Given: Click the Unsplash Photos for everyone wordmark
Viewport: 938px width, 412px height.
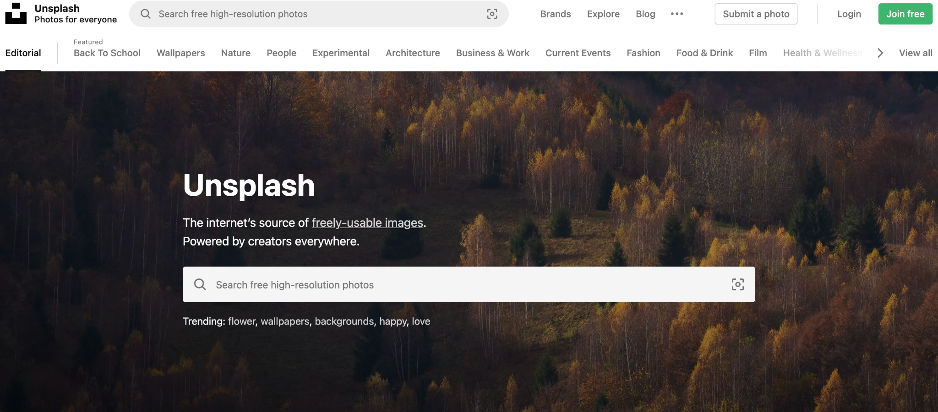Looking at the screenshot, I should [x=76, y=14].
